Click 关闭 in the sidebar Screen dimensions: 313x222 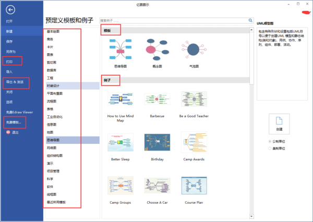click(x=9, y=92)
